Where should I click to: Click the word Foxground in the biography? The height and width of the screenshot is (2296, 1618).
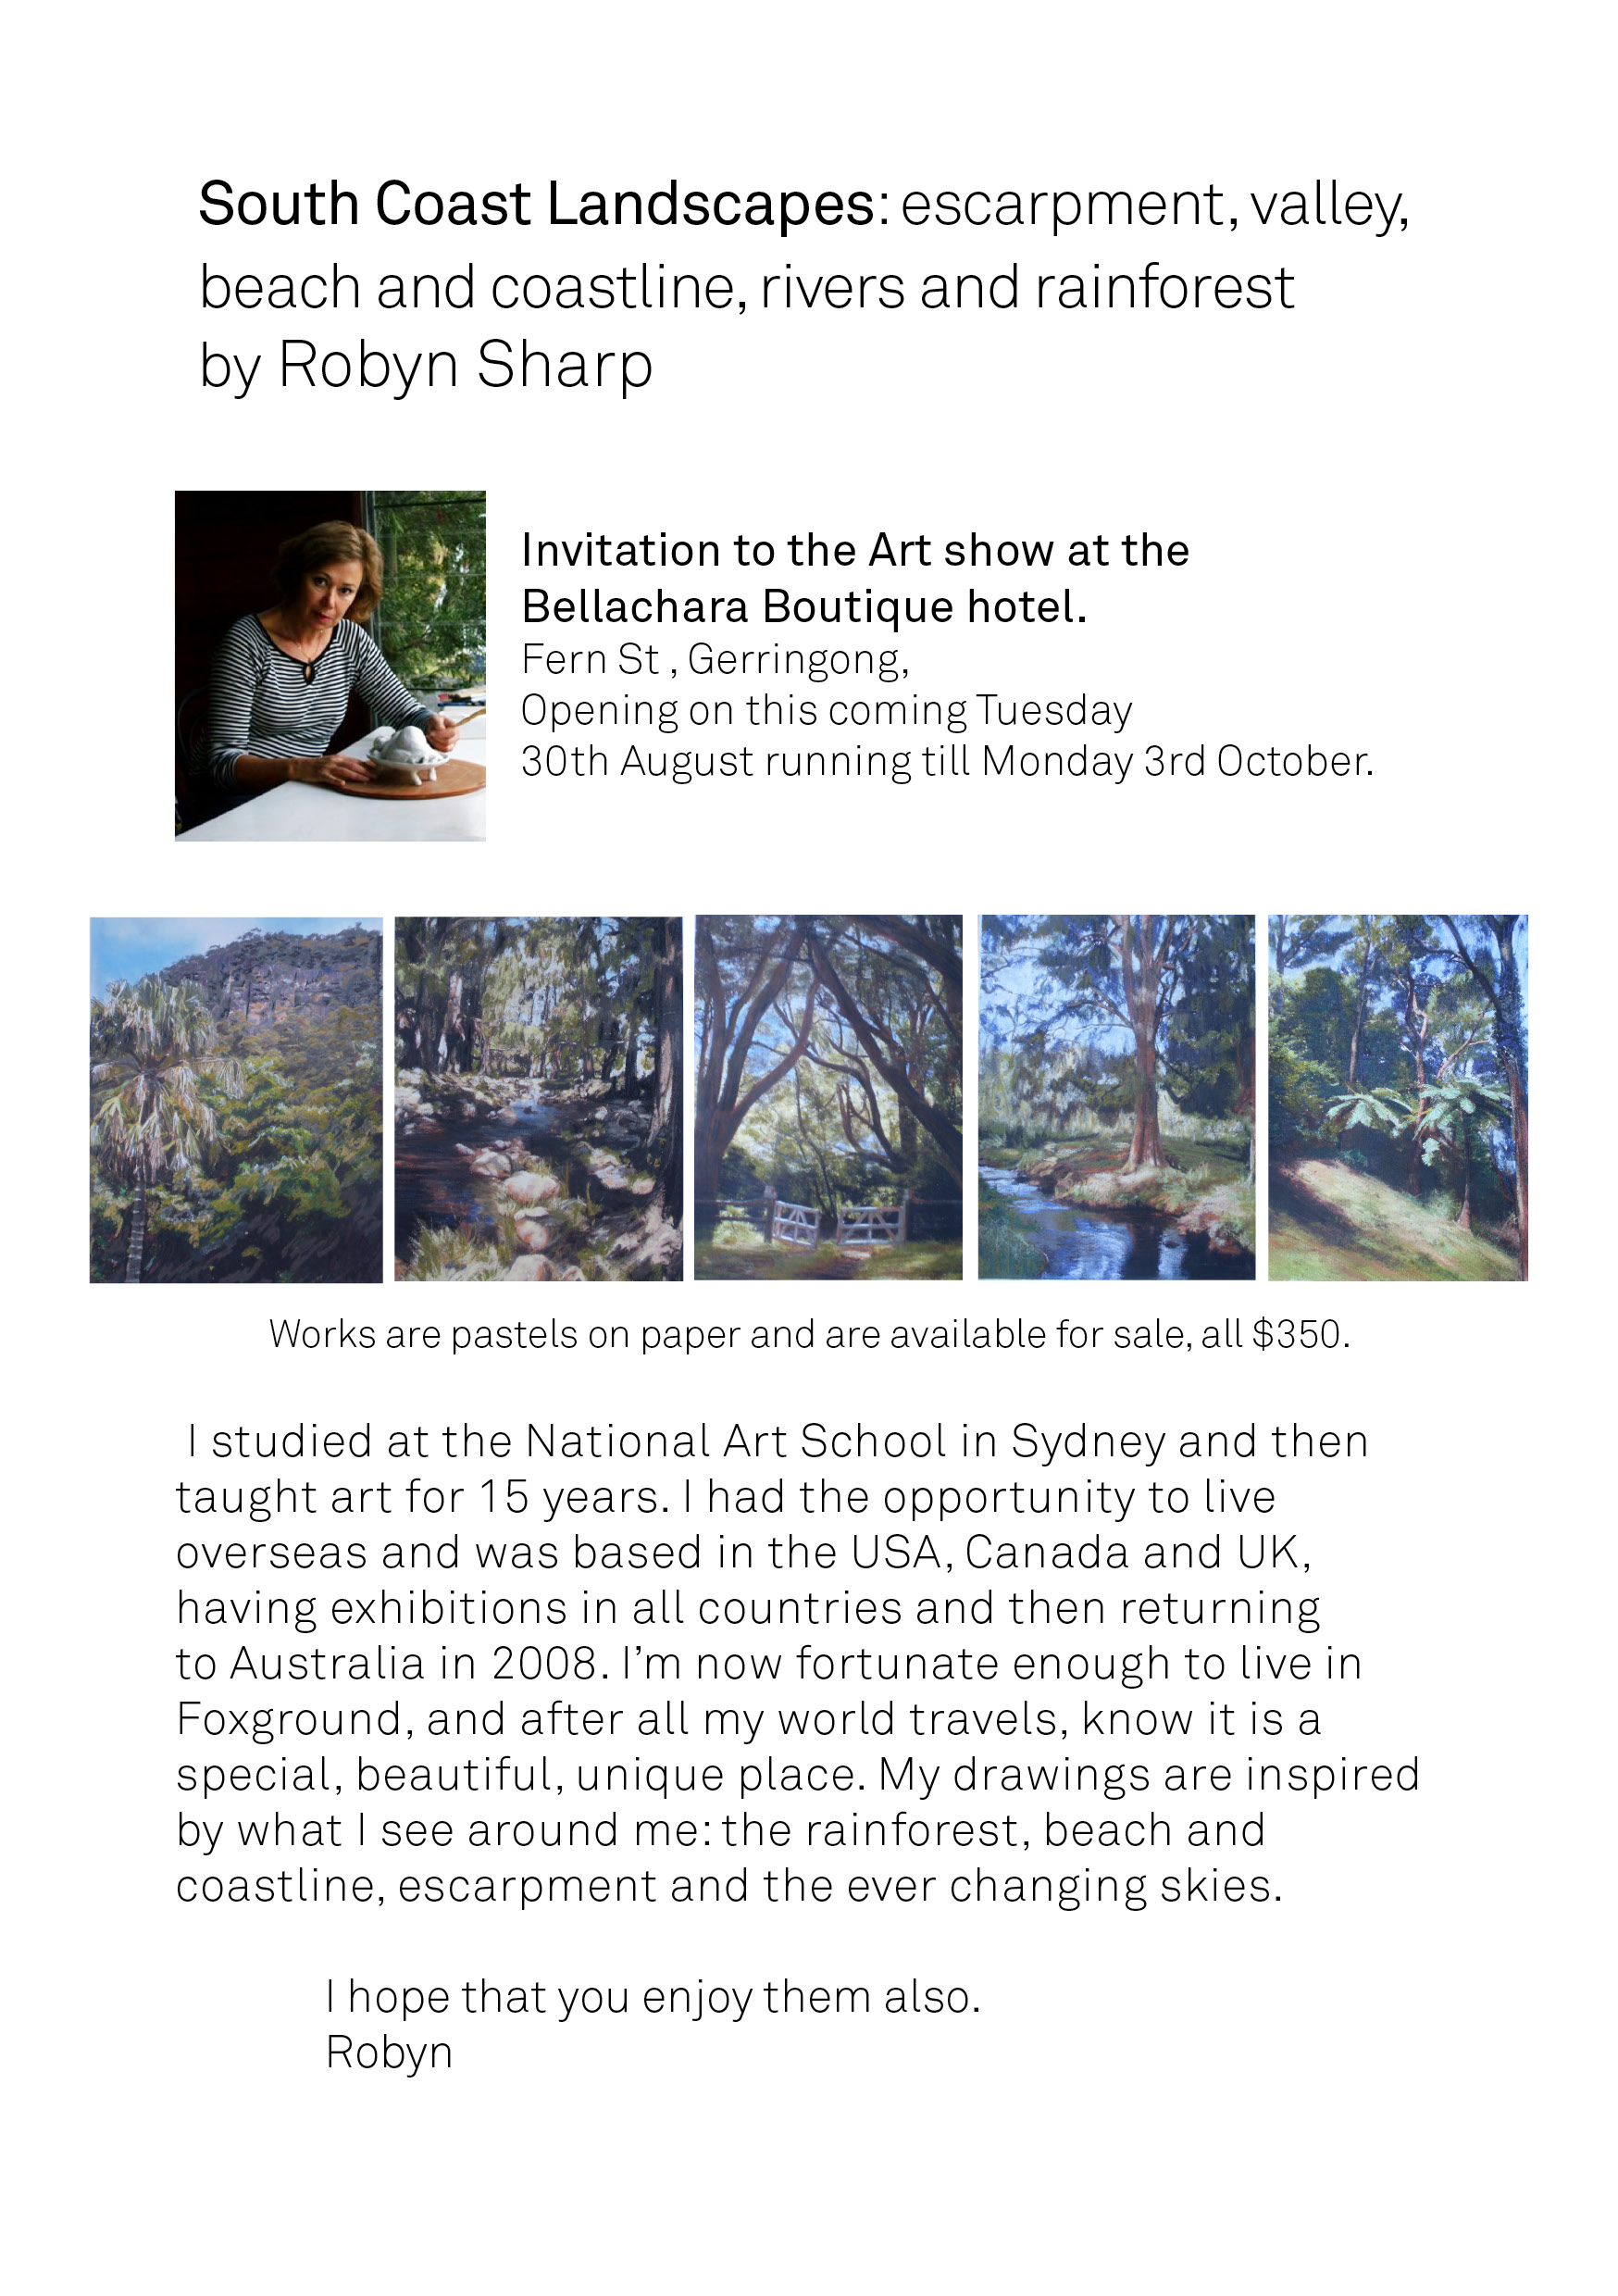tap(289, 1719)
